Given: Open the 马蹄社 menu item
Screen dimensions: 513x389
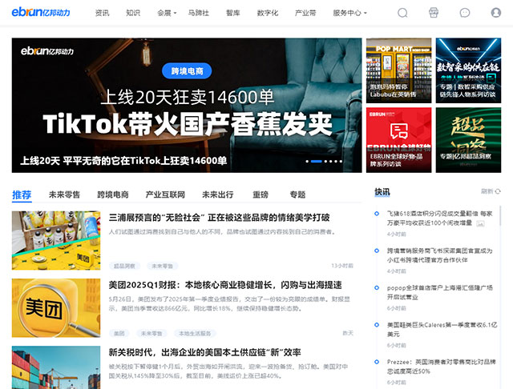Looking at the screenshot, I should pos(198,13).
